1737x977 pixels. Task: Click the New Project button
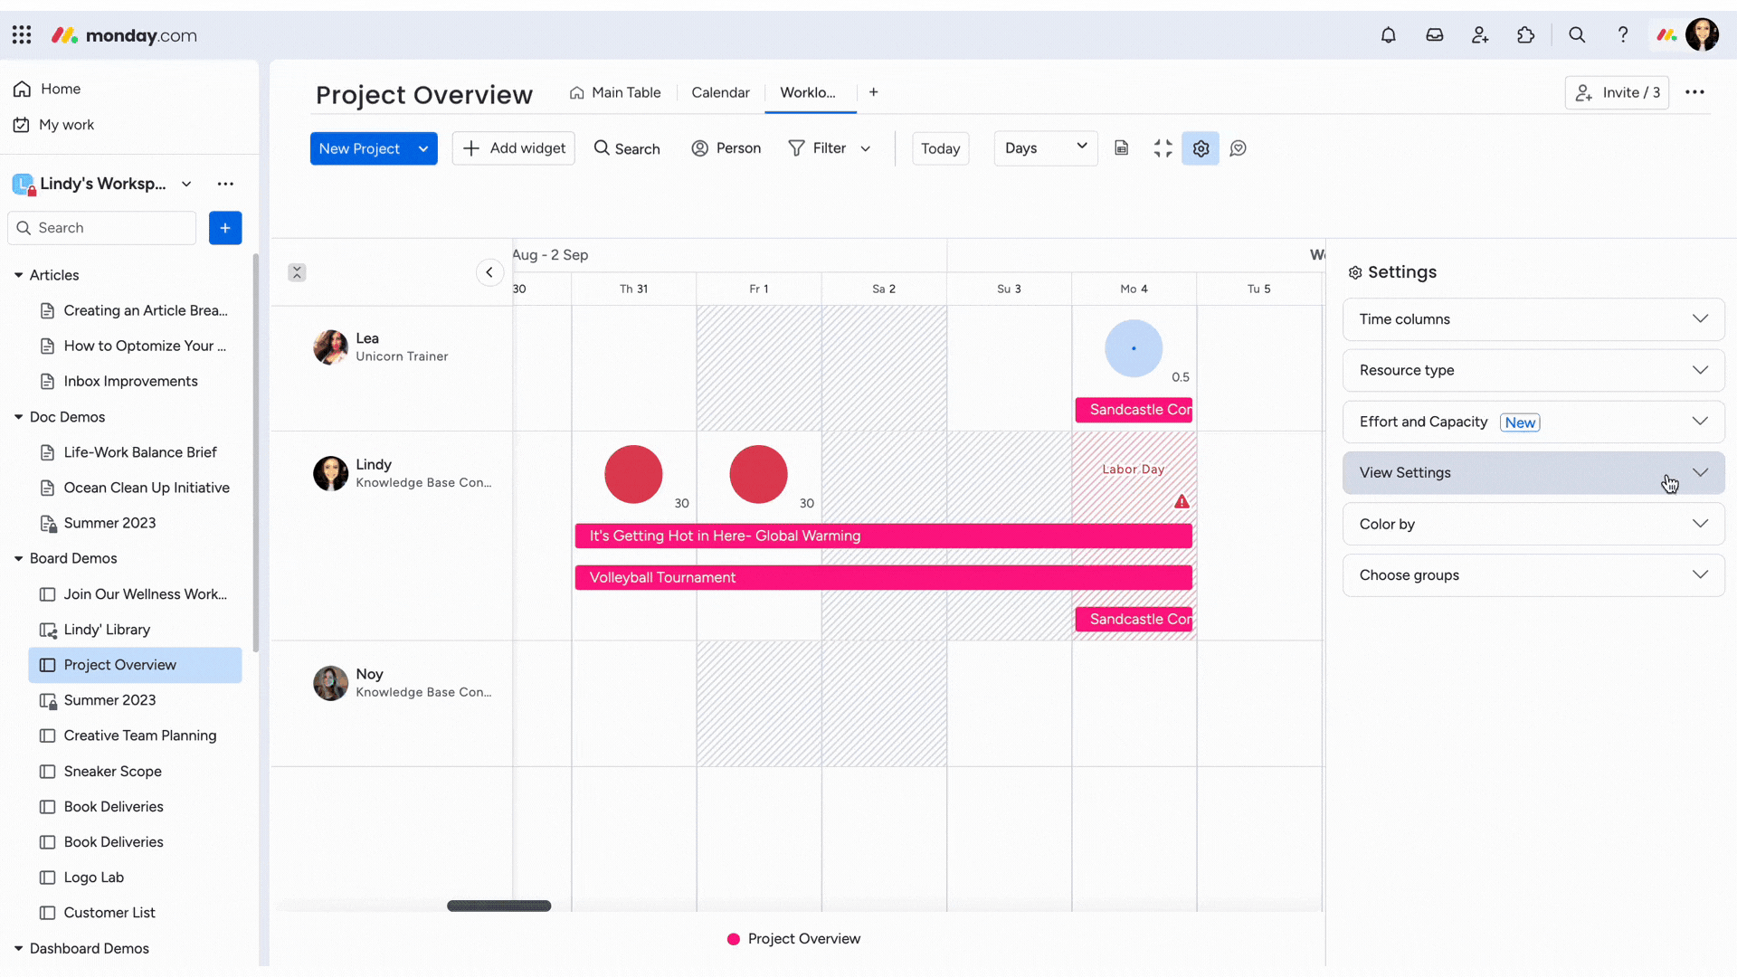click(358, 147)
